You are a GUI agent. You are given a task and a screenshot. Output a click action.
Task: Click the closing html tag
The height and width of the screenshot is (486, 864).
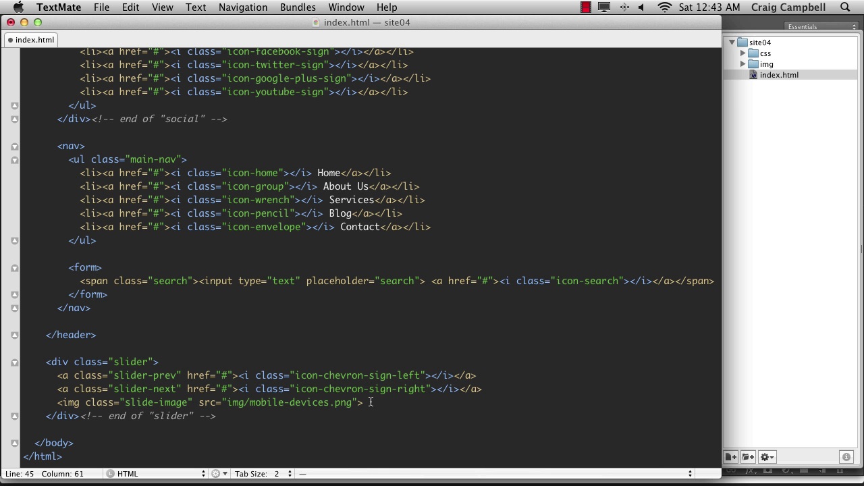pyautogui.click(x=43, y=456)
